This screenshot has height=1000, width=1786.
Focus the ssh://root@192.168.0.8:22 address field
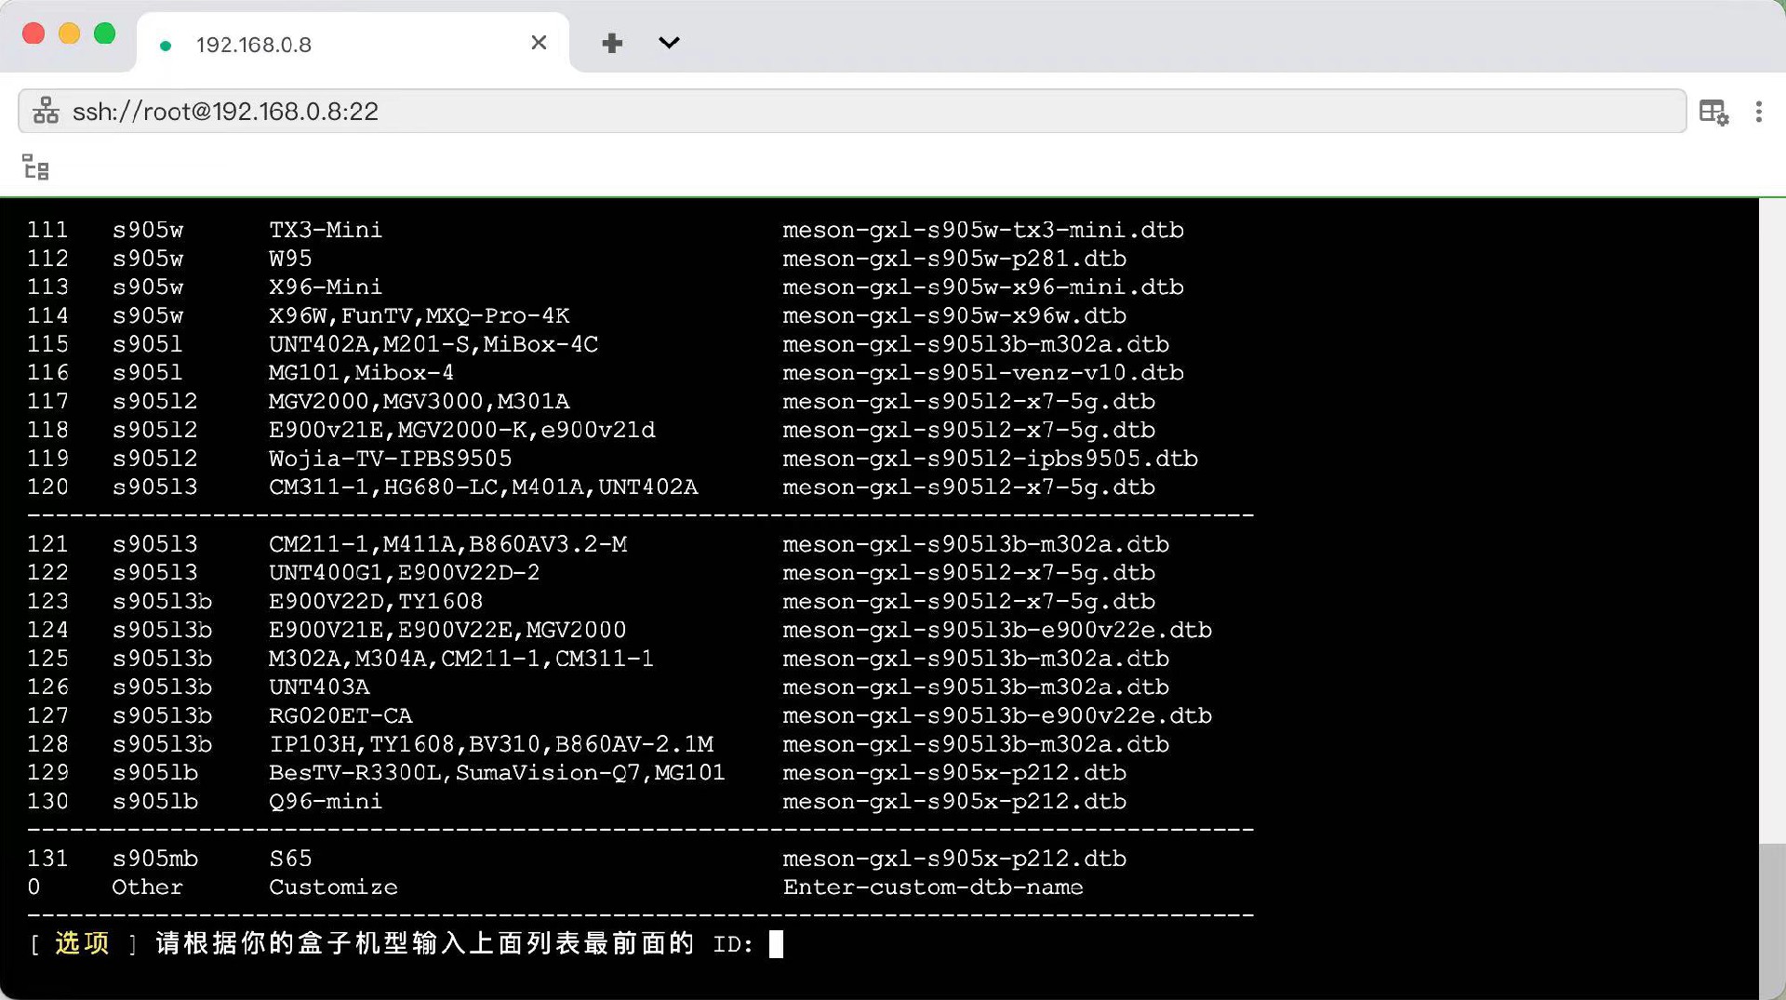click(837, 112)
